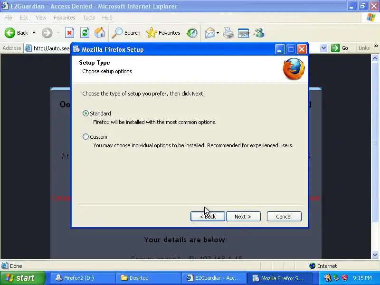Cancel the Firefox installation
The image size is (380, 285).
pyautogui.click(x=284, y=217)
